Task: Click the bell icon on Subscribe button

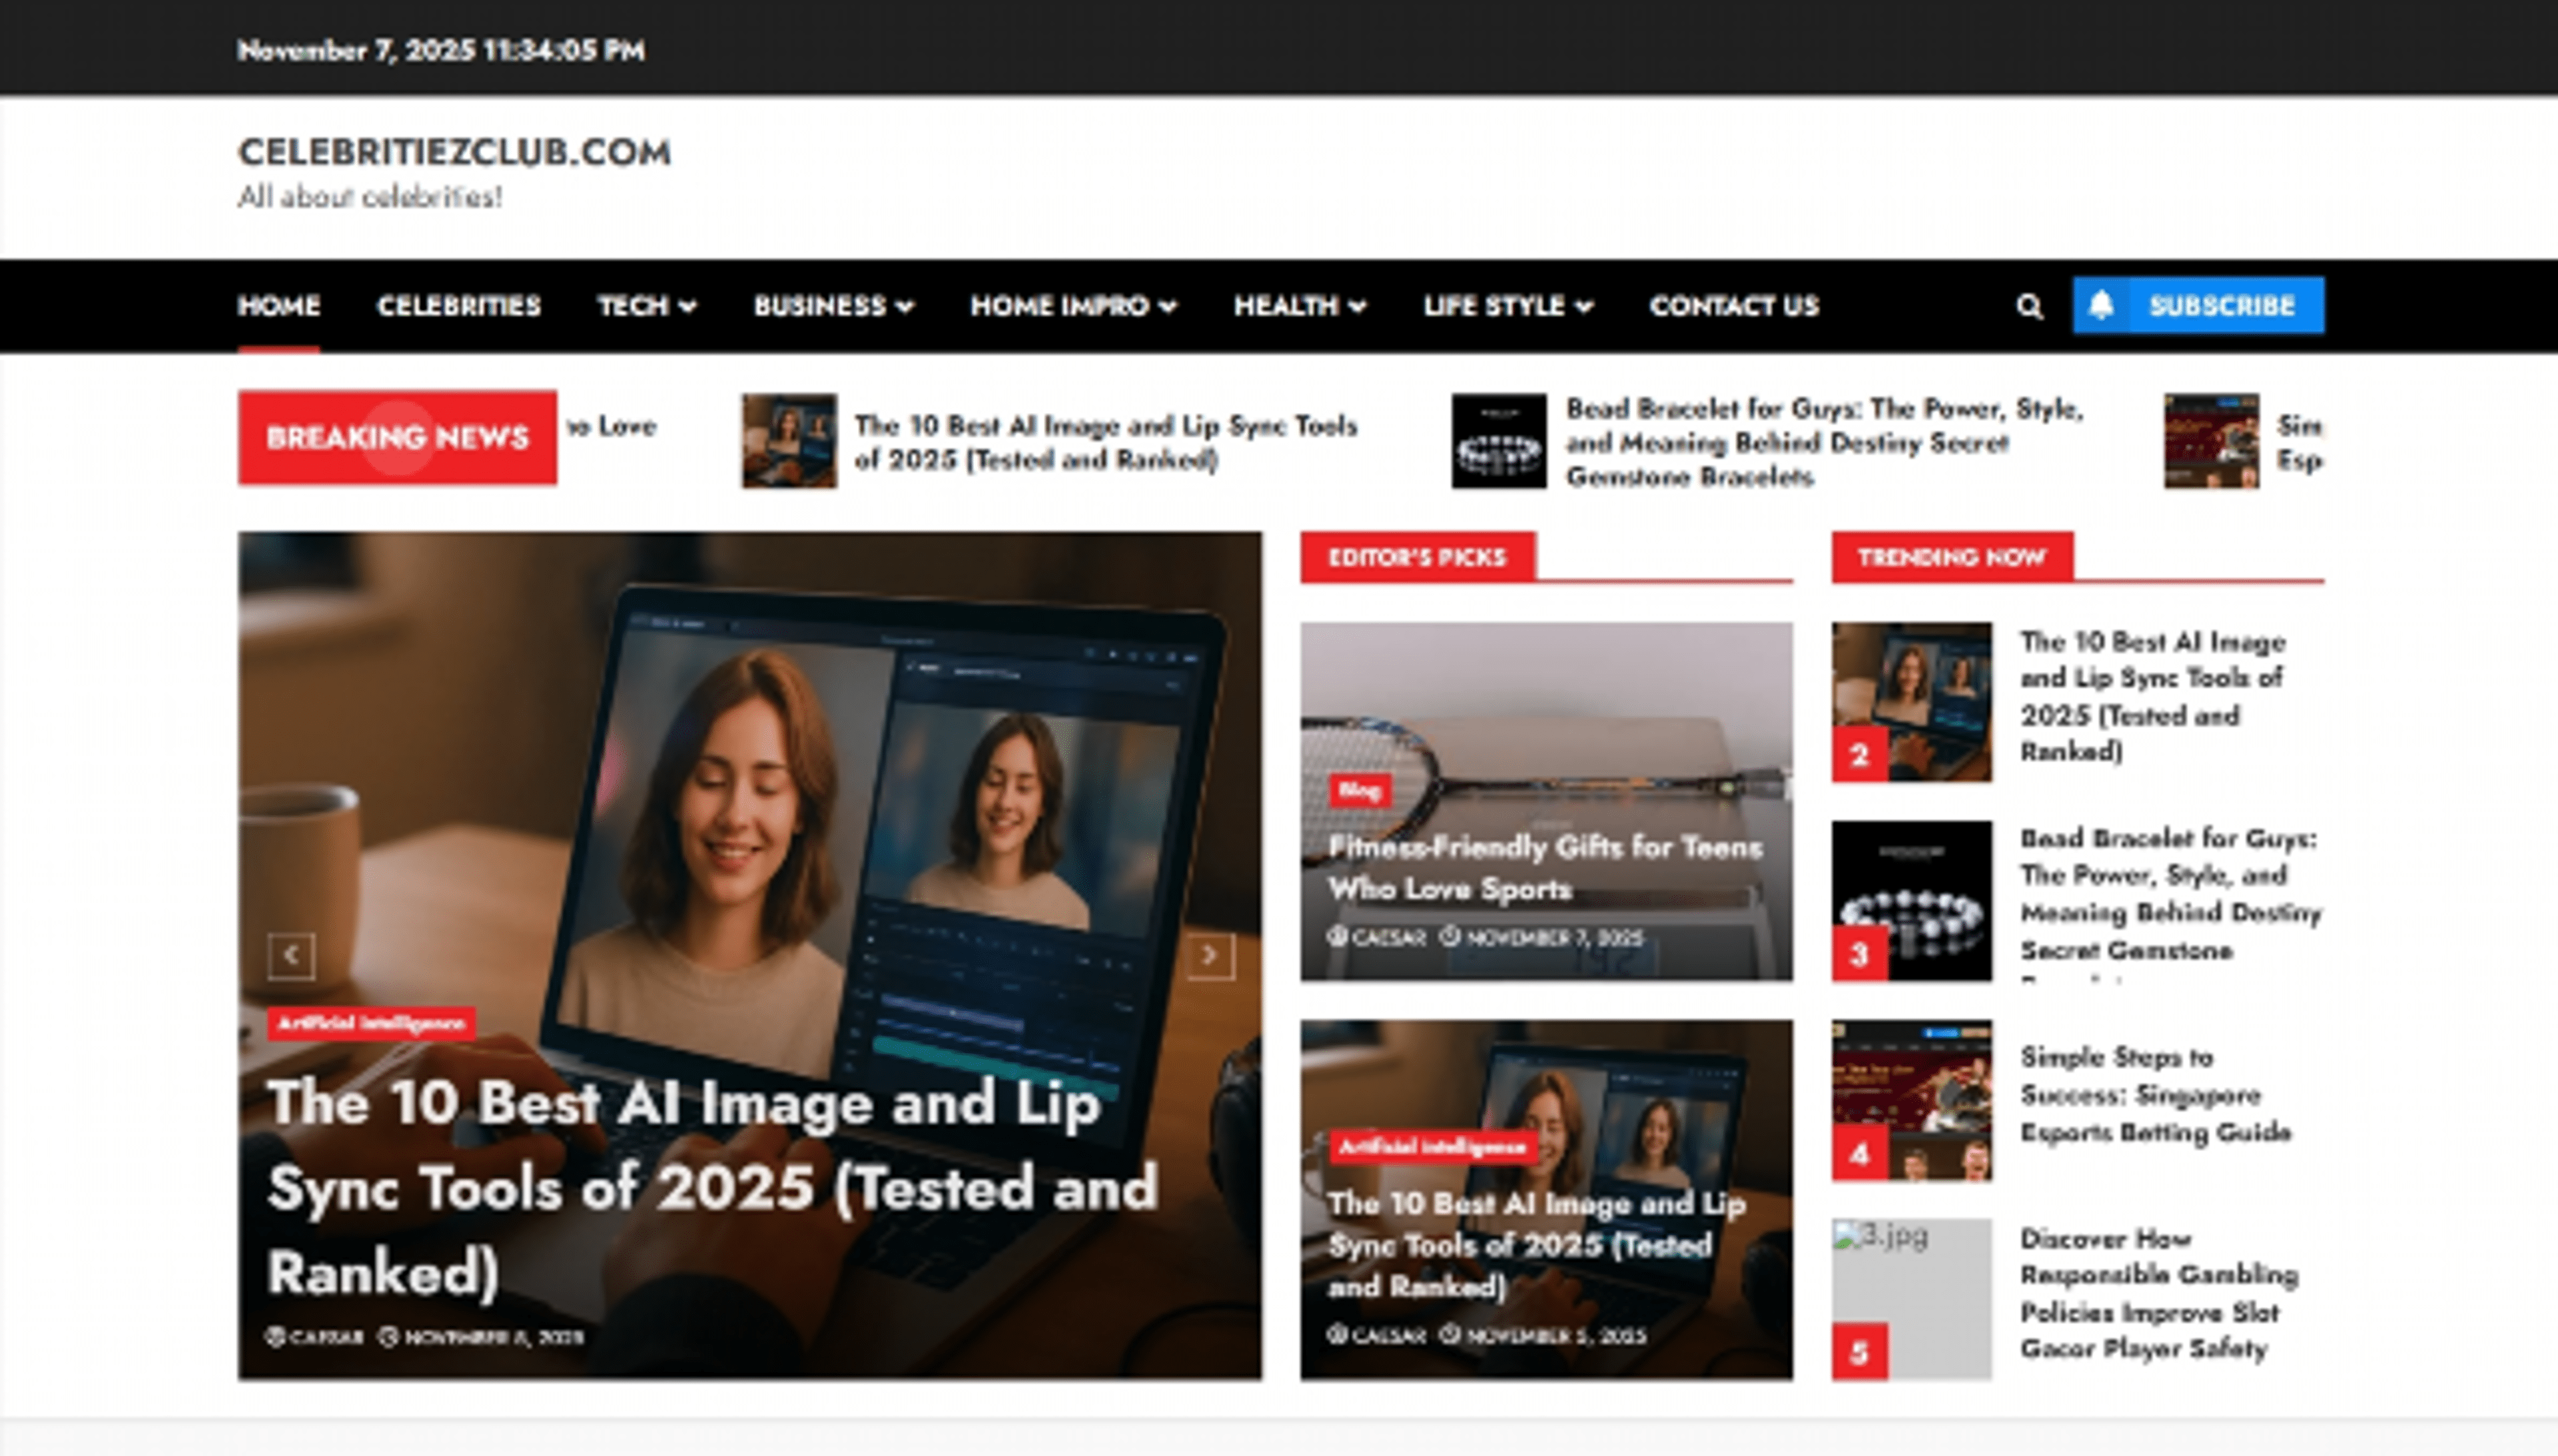Action: click(2101, 305)
